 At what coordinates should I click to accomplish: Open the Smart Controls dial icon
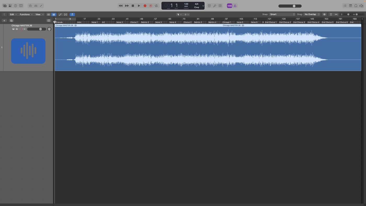click(30, 6)
